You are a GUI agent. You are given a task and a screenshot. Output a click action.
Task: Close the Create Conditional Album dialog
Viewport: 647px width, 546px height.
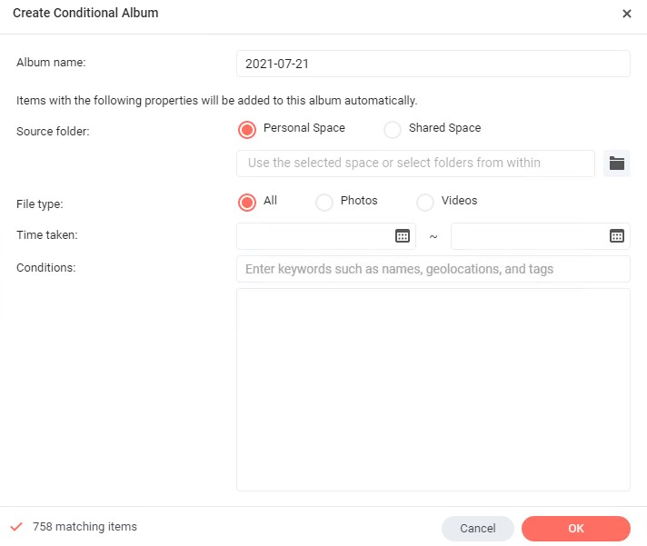tap(627, 14)
